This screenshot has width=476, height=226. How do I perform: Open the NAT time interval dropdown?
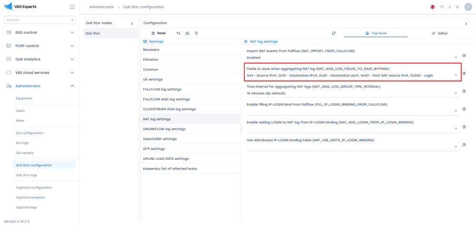point(456,94)
